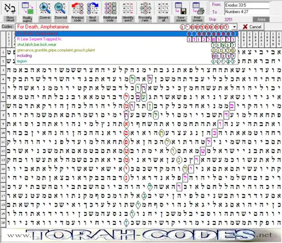Click purple-boxed letter in matrix row 12
The width and height of the screenshot is (282, 243).
pyautogui.click(x=203, y=151)
